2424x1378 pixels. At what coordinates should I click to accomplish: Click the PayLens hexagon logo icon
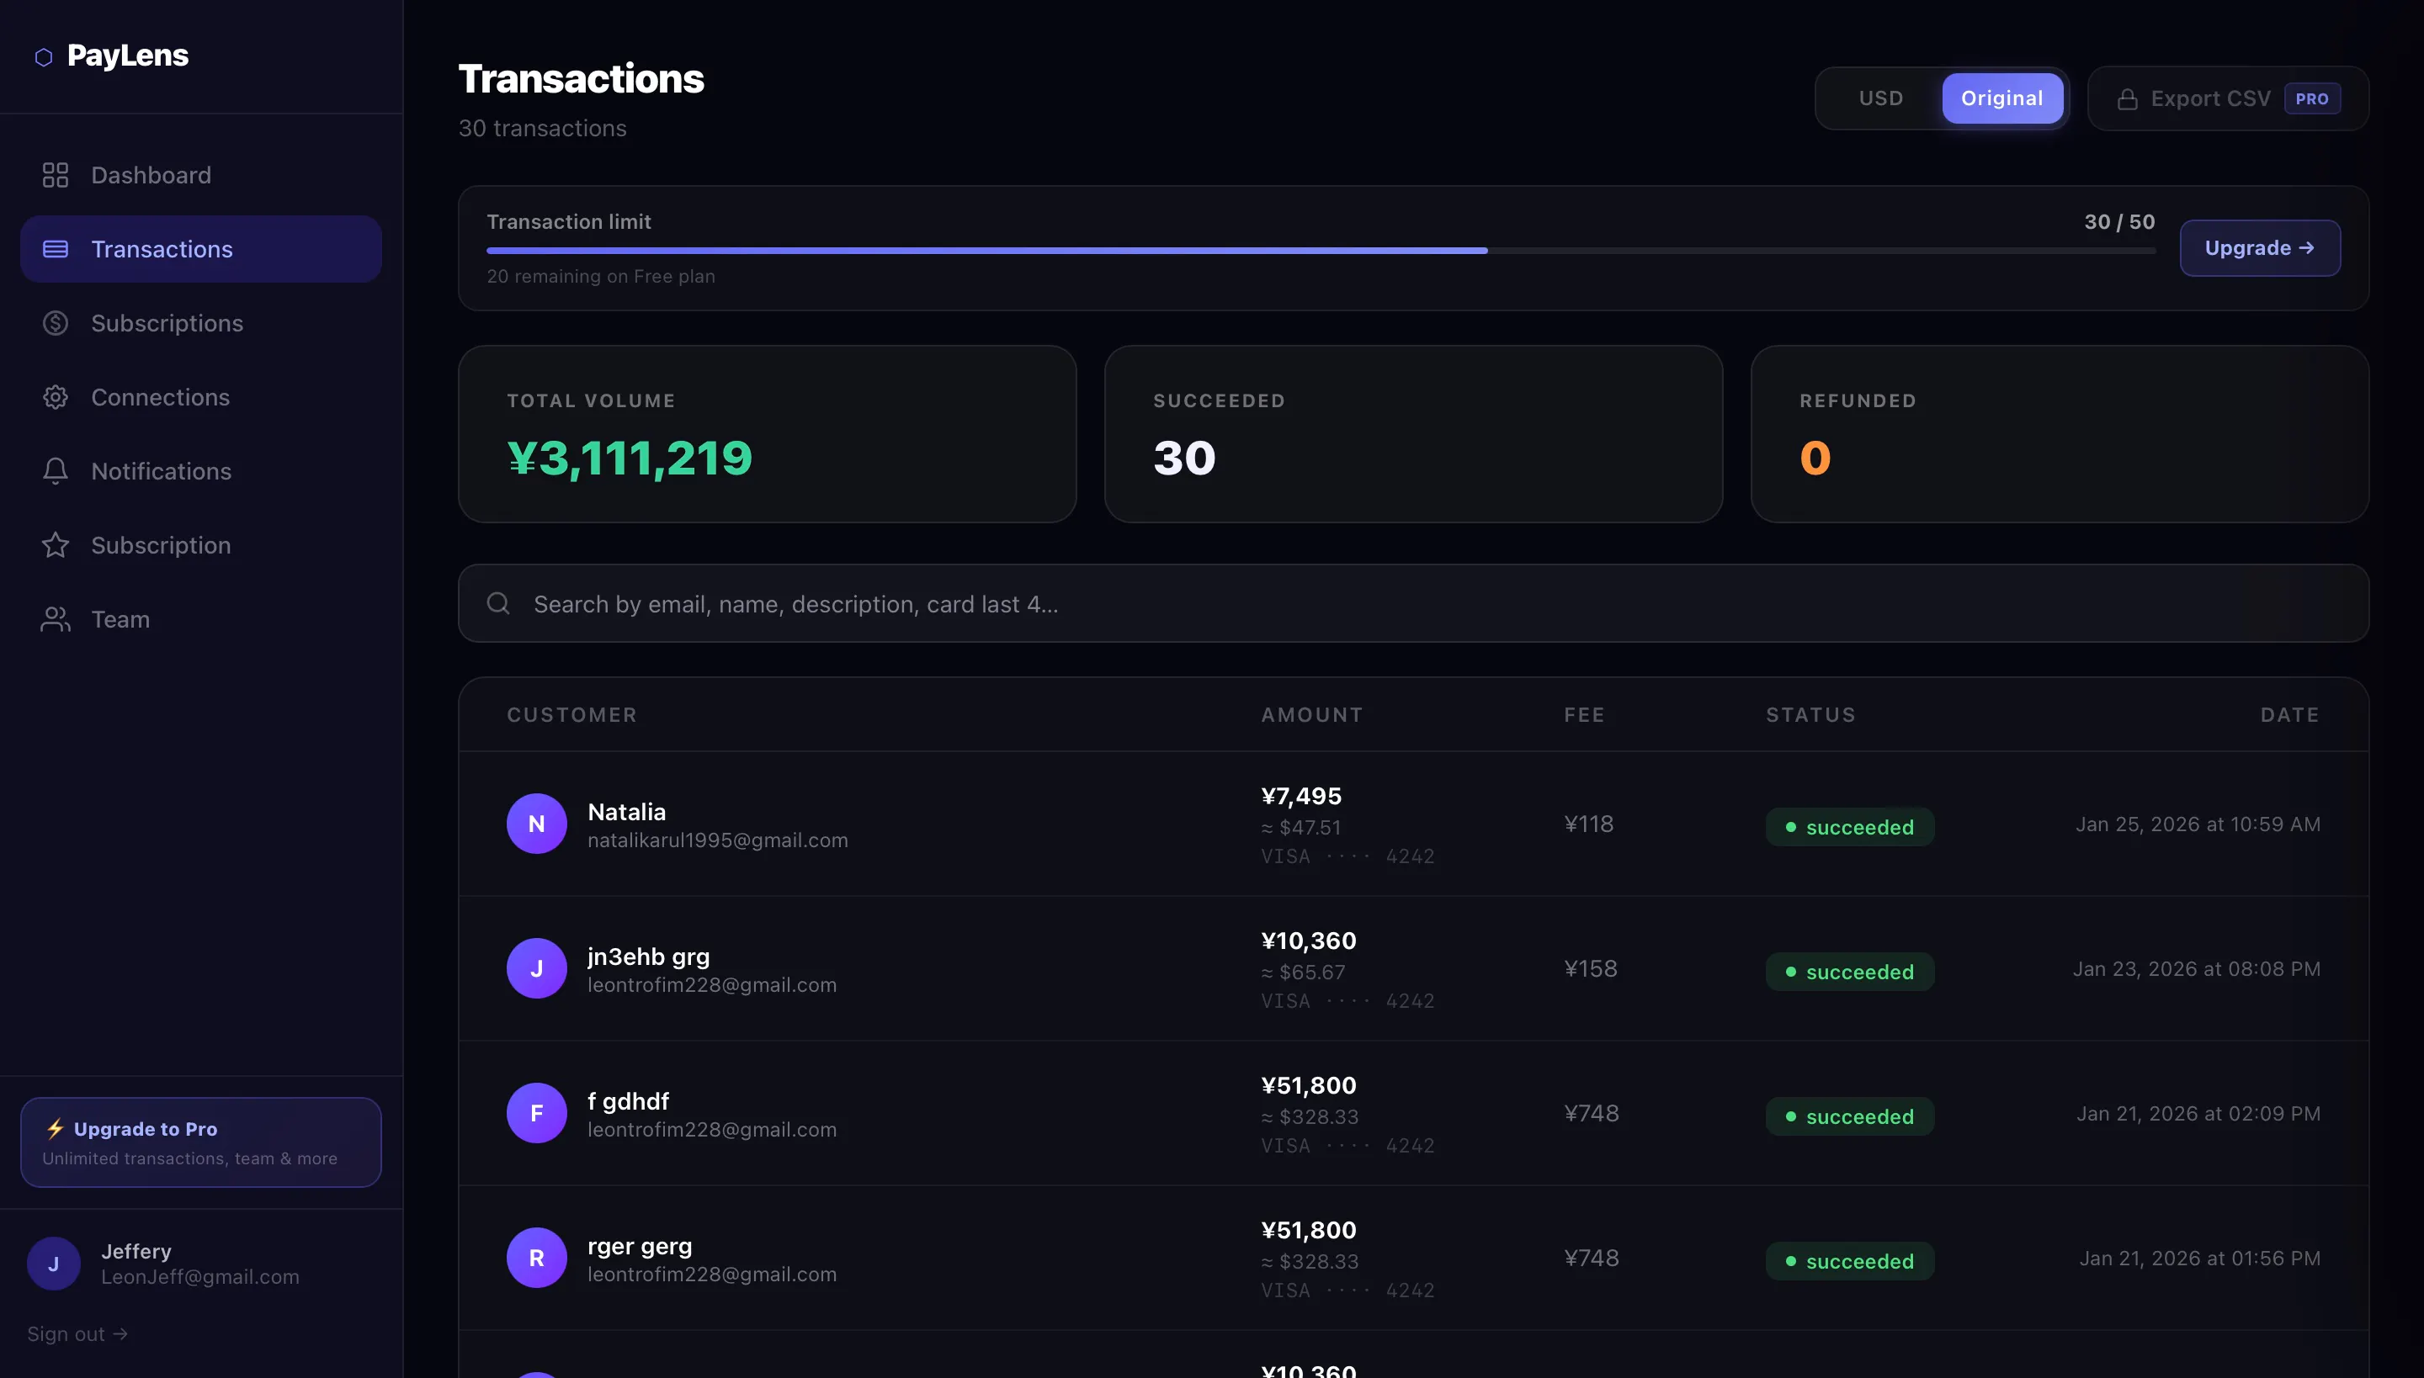pos(44,57)
